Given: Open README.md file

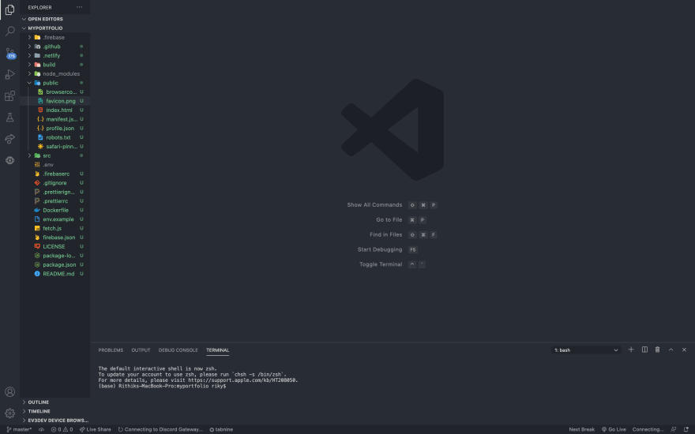Looking at the screenshot, I should [x=55, y=274].
